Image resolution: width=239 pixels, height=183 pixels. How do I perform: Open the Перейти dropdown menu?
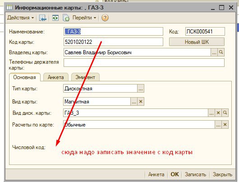coord(84,18)
